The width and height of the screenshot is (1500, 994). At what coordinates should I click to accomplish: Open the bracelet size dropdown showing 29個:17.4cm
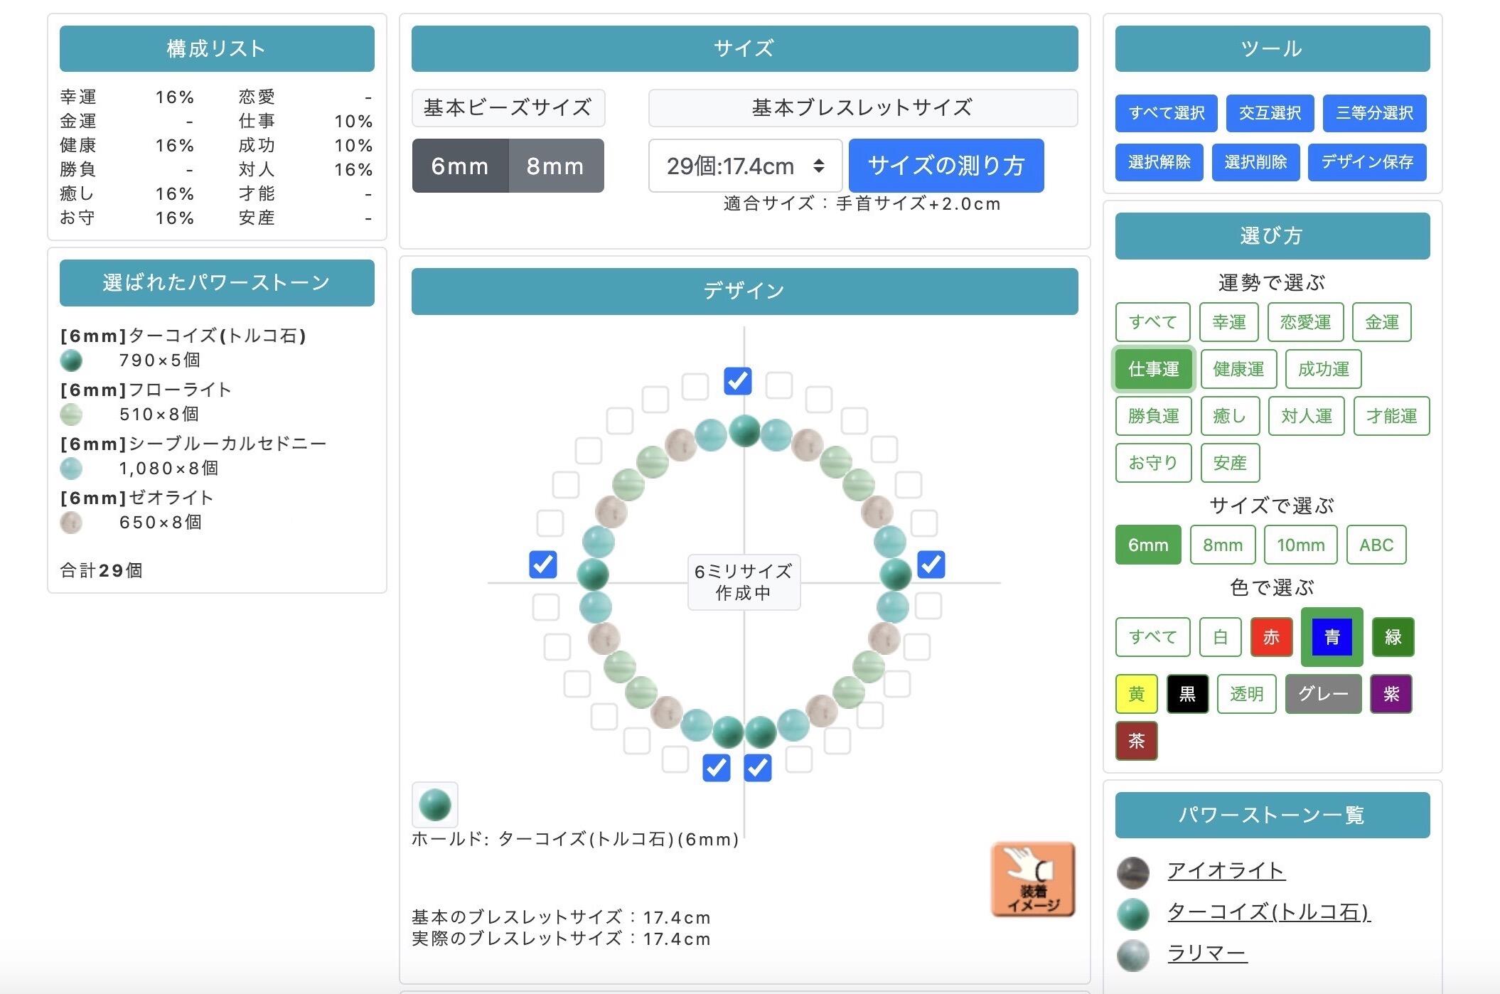click(x=745, y=166)
